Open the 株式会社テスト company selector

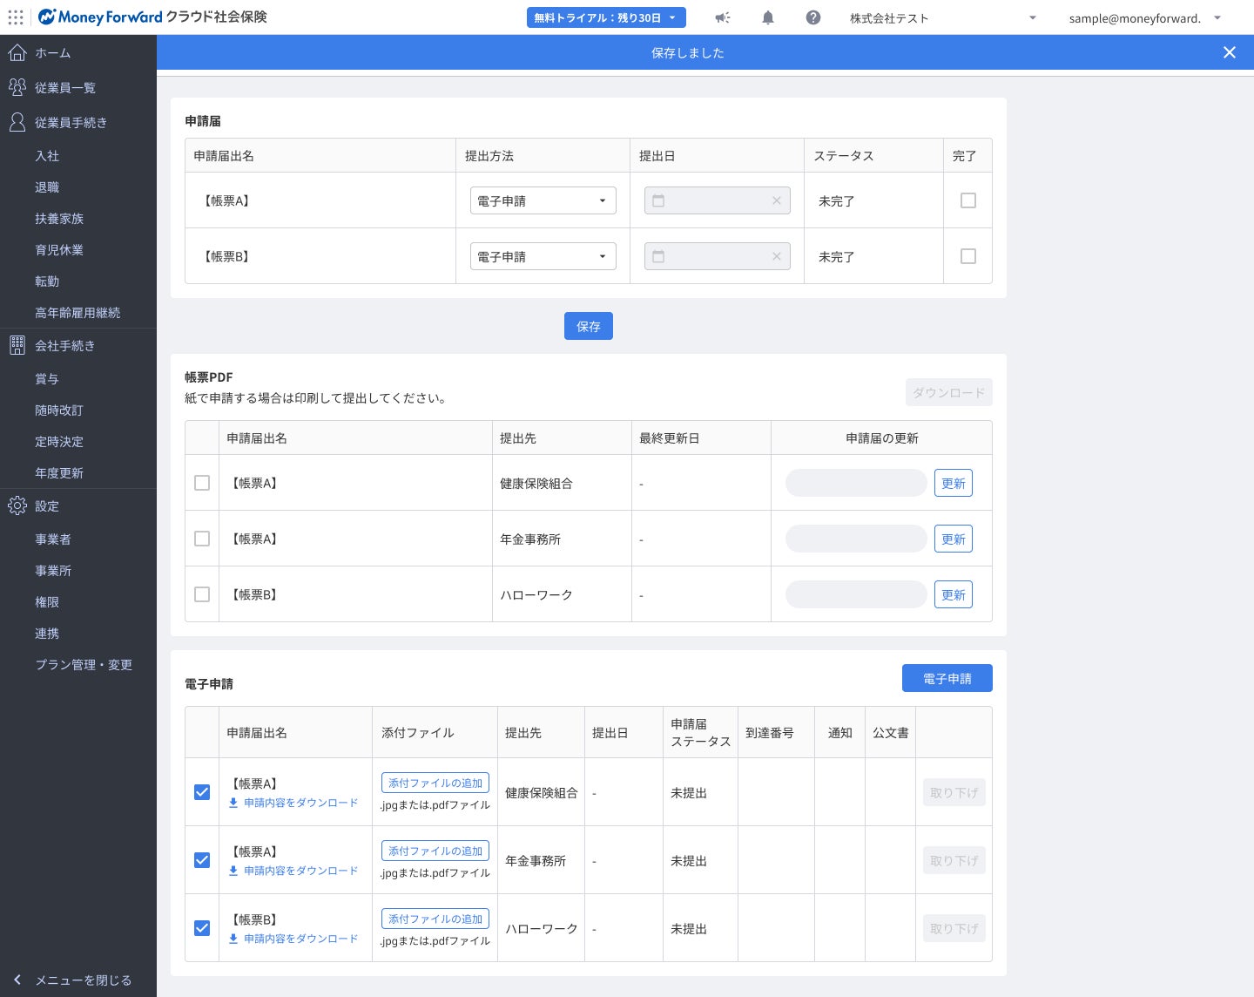(943, 17)
